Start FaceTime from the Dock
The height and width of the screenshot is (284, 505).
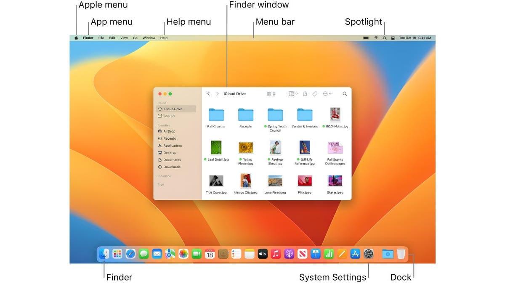click(x=197, y=254)
